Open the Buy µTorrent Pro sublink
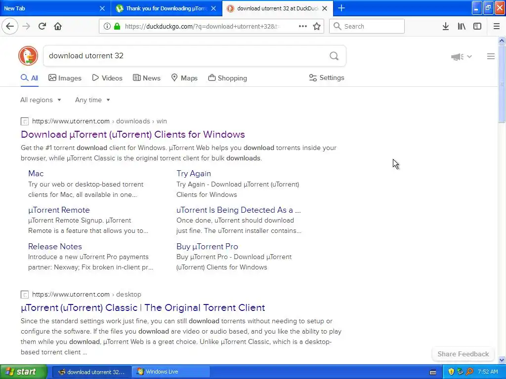506x379 pixels. [x=207, y=247]
